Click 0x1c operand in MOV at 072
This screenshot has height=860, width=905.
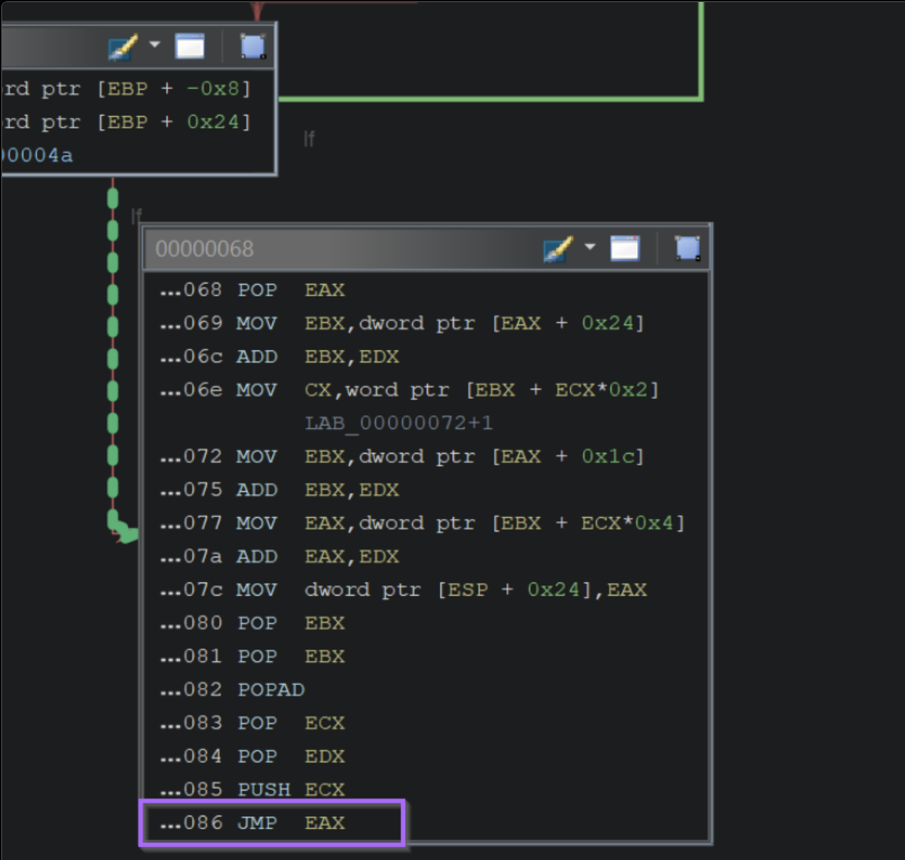pos(607,456)
